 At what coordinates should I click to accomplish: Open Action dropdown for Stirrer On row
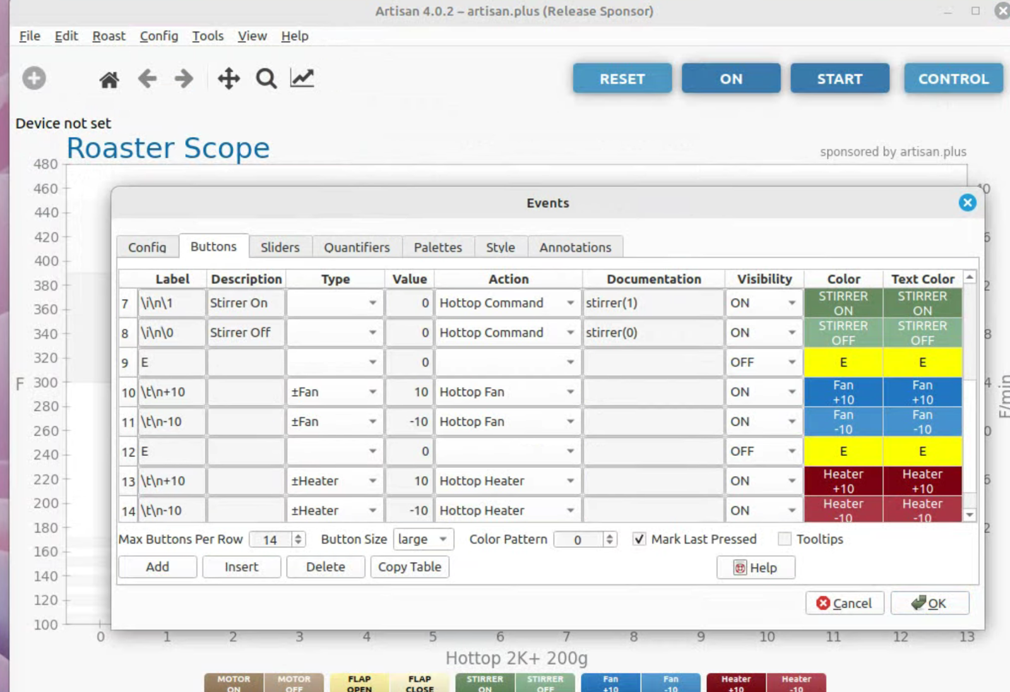[x=508, y=303]
